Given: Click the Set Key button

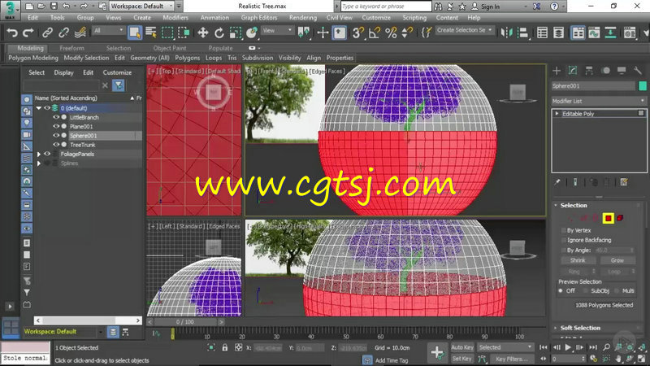Looking at the screenshot, I should [x=462, y=359].
